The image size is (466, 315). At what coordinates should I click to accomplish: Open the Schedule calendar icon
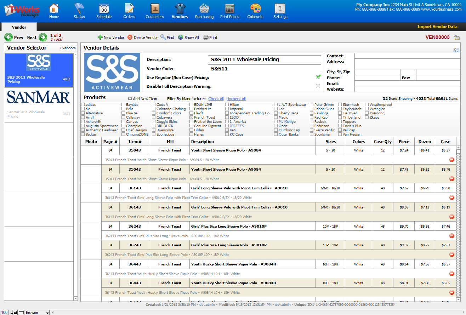104,11
